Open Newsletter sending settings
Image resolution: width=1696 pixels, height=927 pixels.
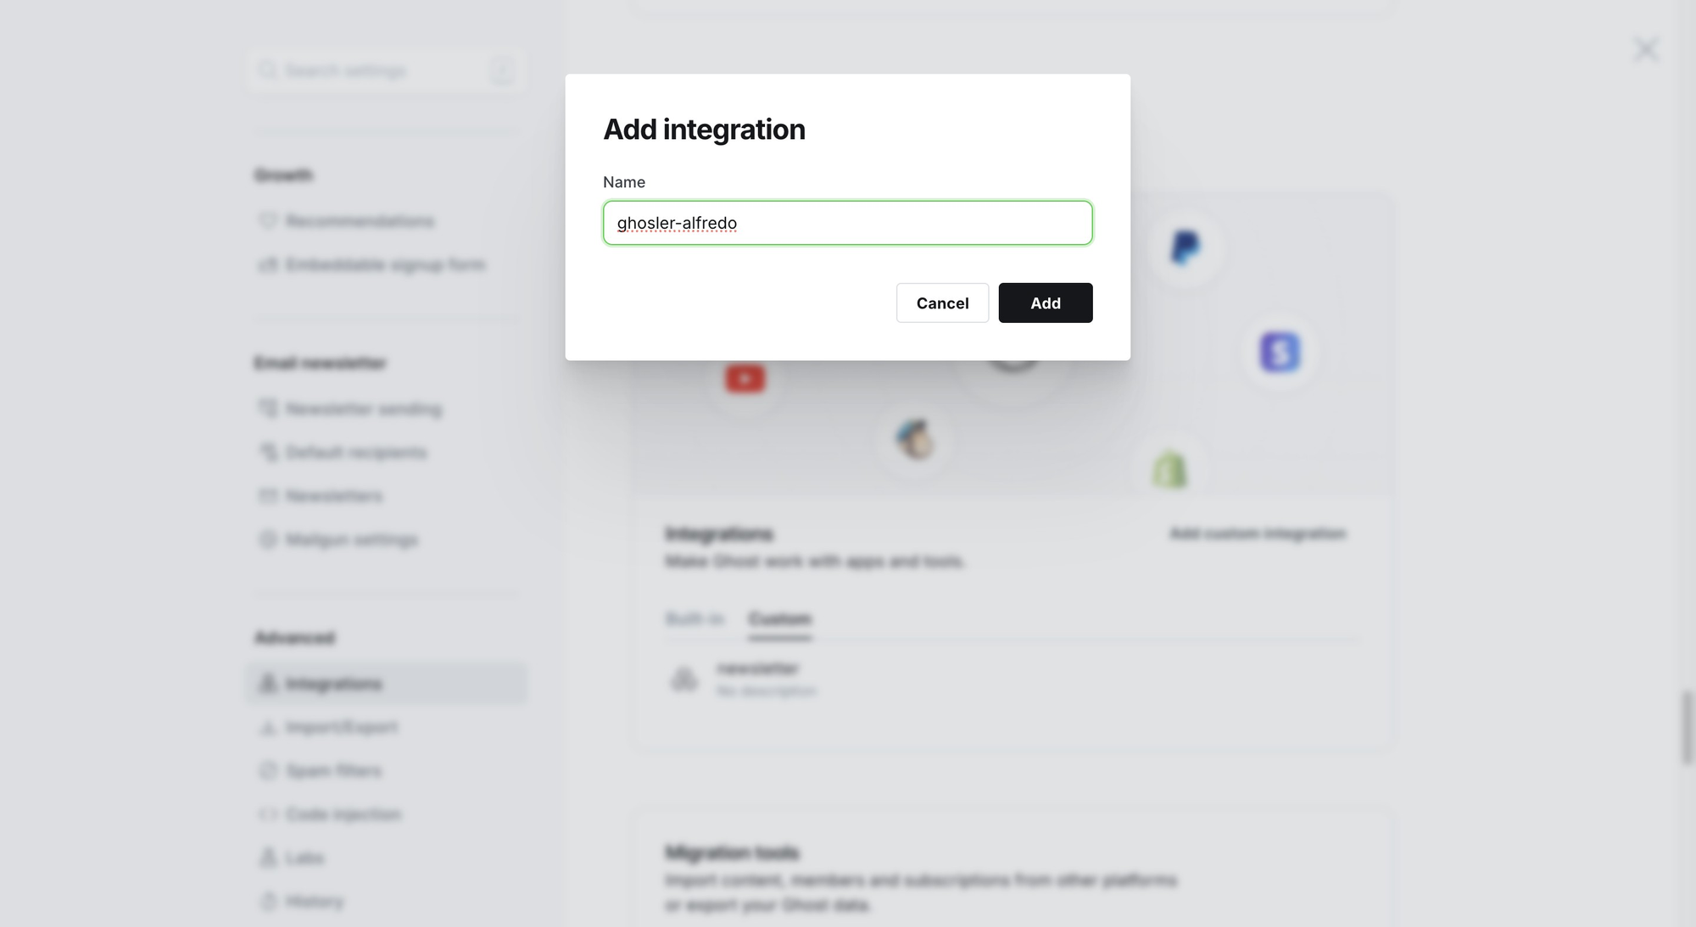pos(363,409)
